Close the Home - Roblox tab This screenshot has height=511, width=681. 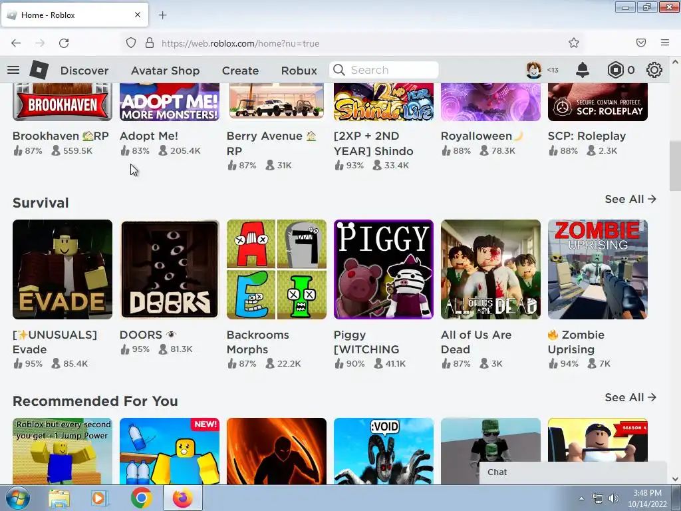pos(138,15)
